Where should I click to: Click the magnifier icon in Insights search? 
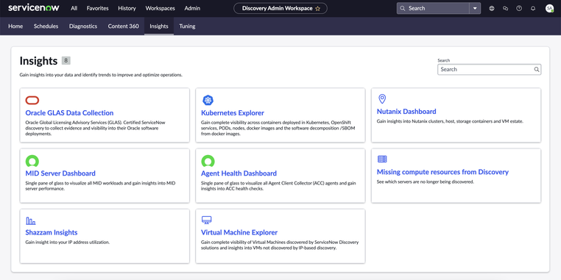tap(537, 69)
